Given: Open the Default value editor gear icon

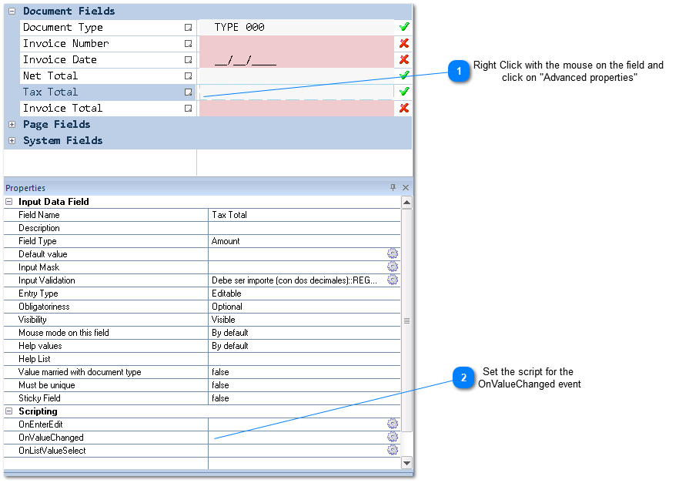Looking at the screenshot, I should tap(393, 253).
